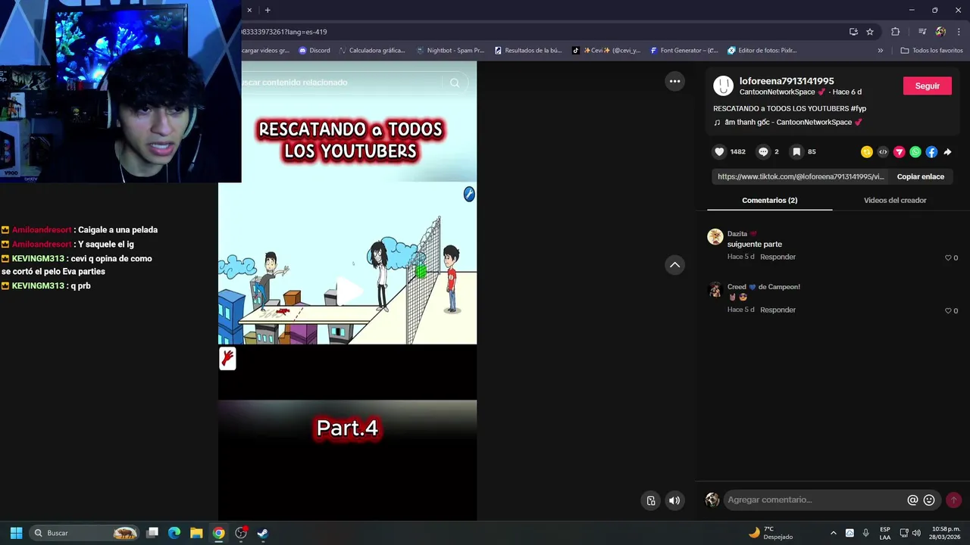Go to the previous video with the up chevron
970x545 pixels.
click(674, 265)
